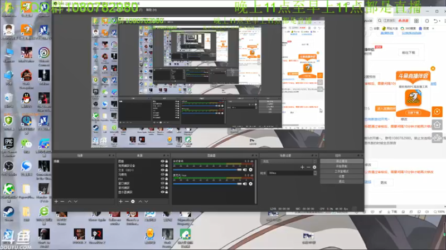
Task: Open OBS Studio desktop shortcut
Action: (9, 168)
